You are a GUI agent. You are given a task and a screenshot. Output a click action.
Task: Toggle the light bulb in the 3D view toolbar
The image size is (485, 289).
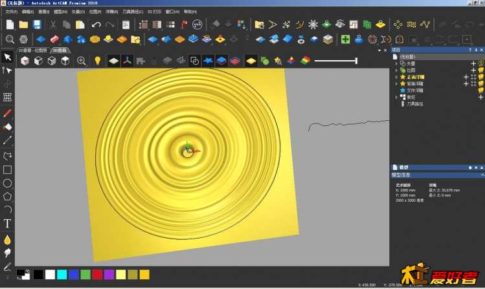pos(98,61)
